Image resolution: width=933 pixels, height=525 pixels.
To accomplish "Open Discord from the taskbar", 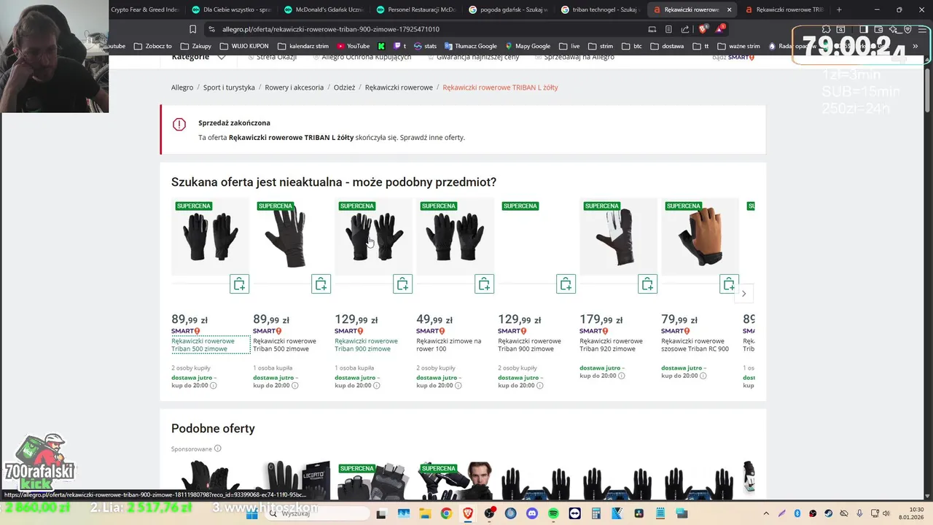I will tap(531, 513).
